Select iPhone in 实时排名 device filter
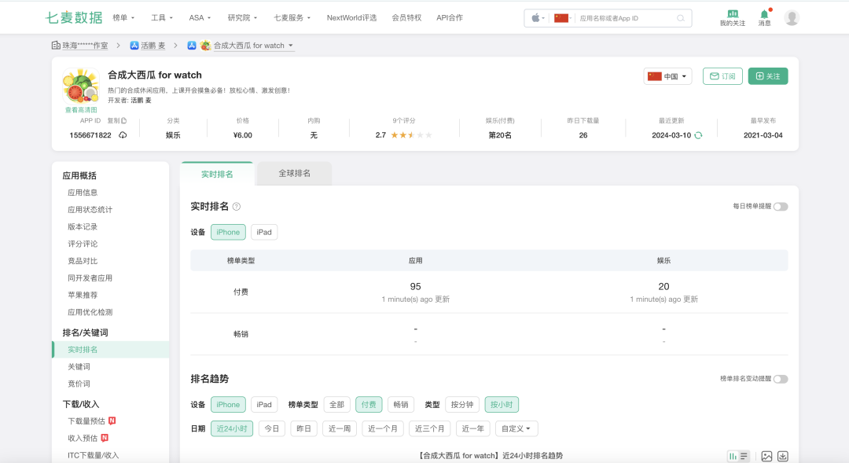This screenshot has width=849, height=463. pyautogui.click(x=228, y=232)
